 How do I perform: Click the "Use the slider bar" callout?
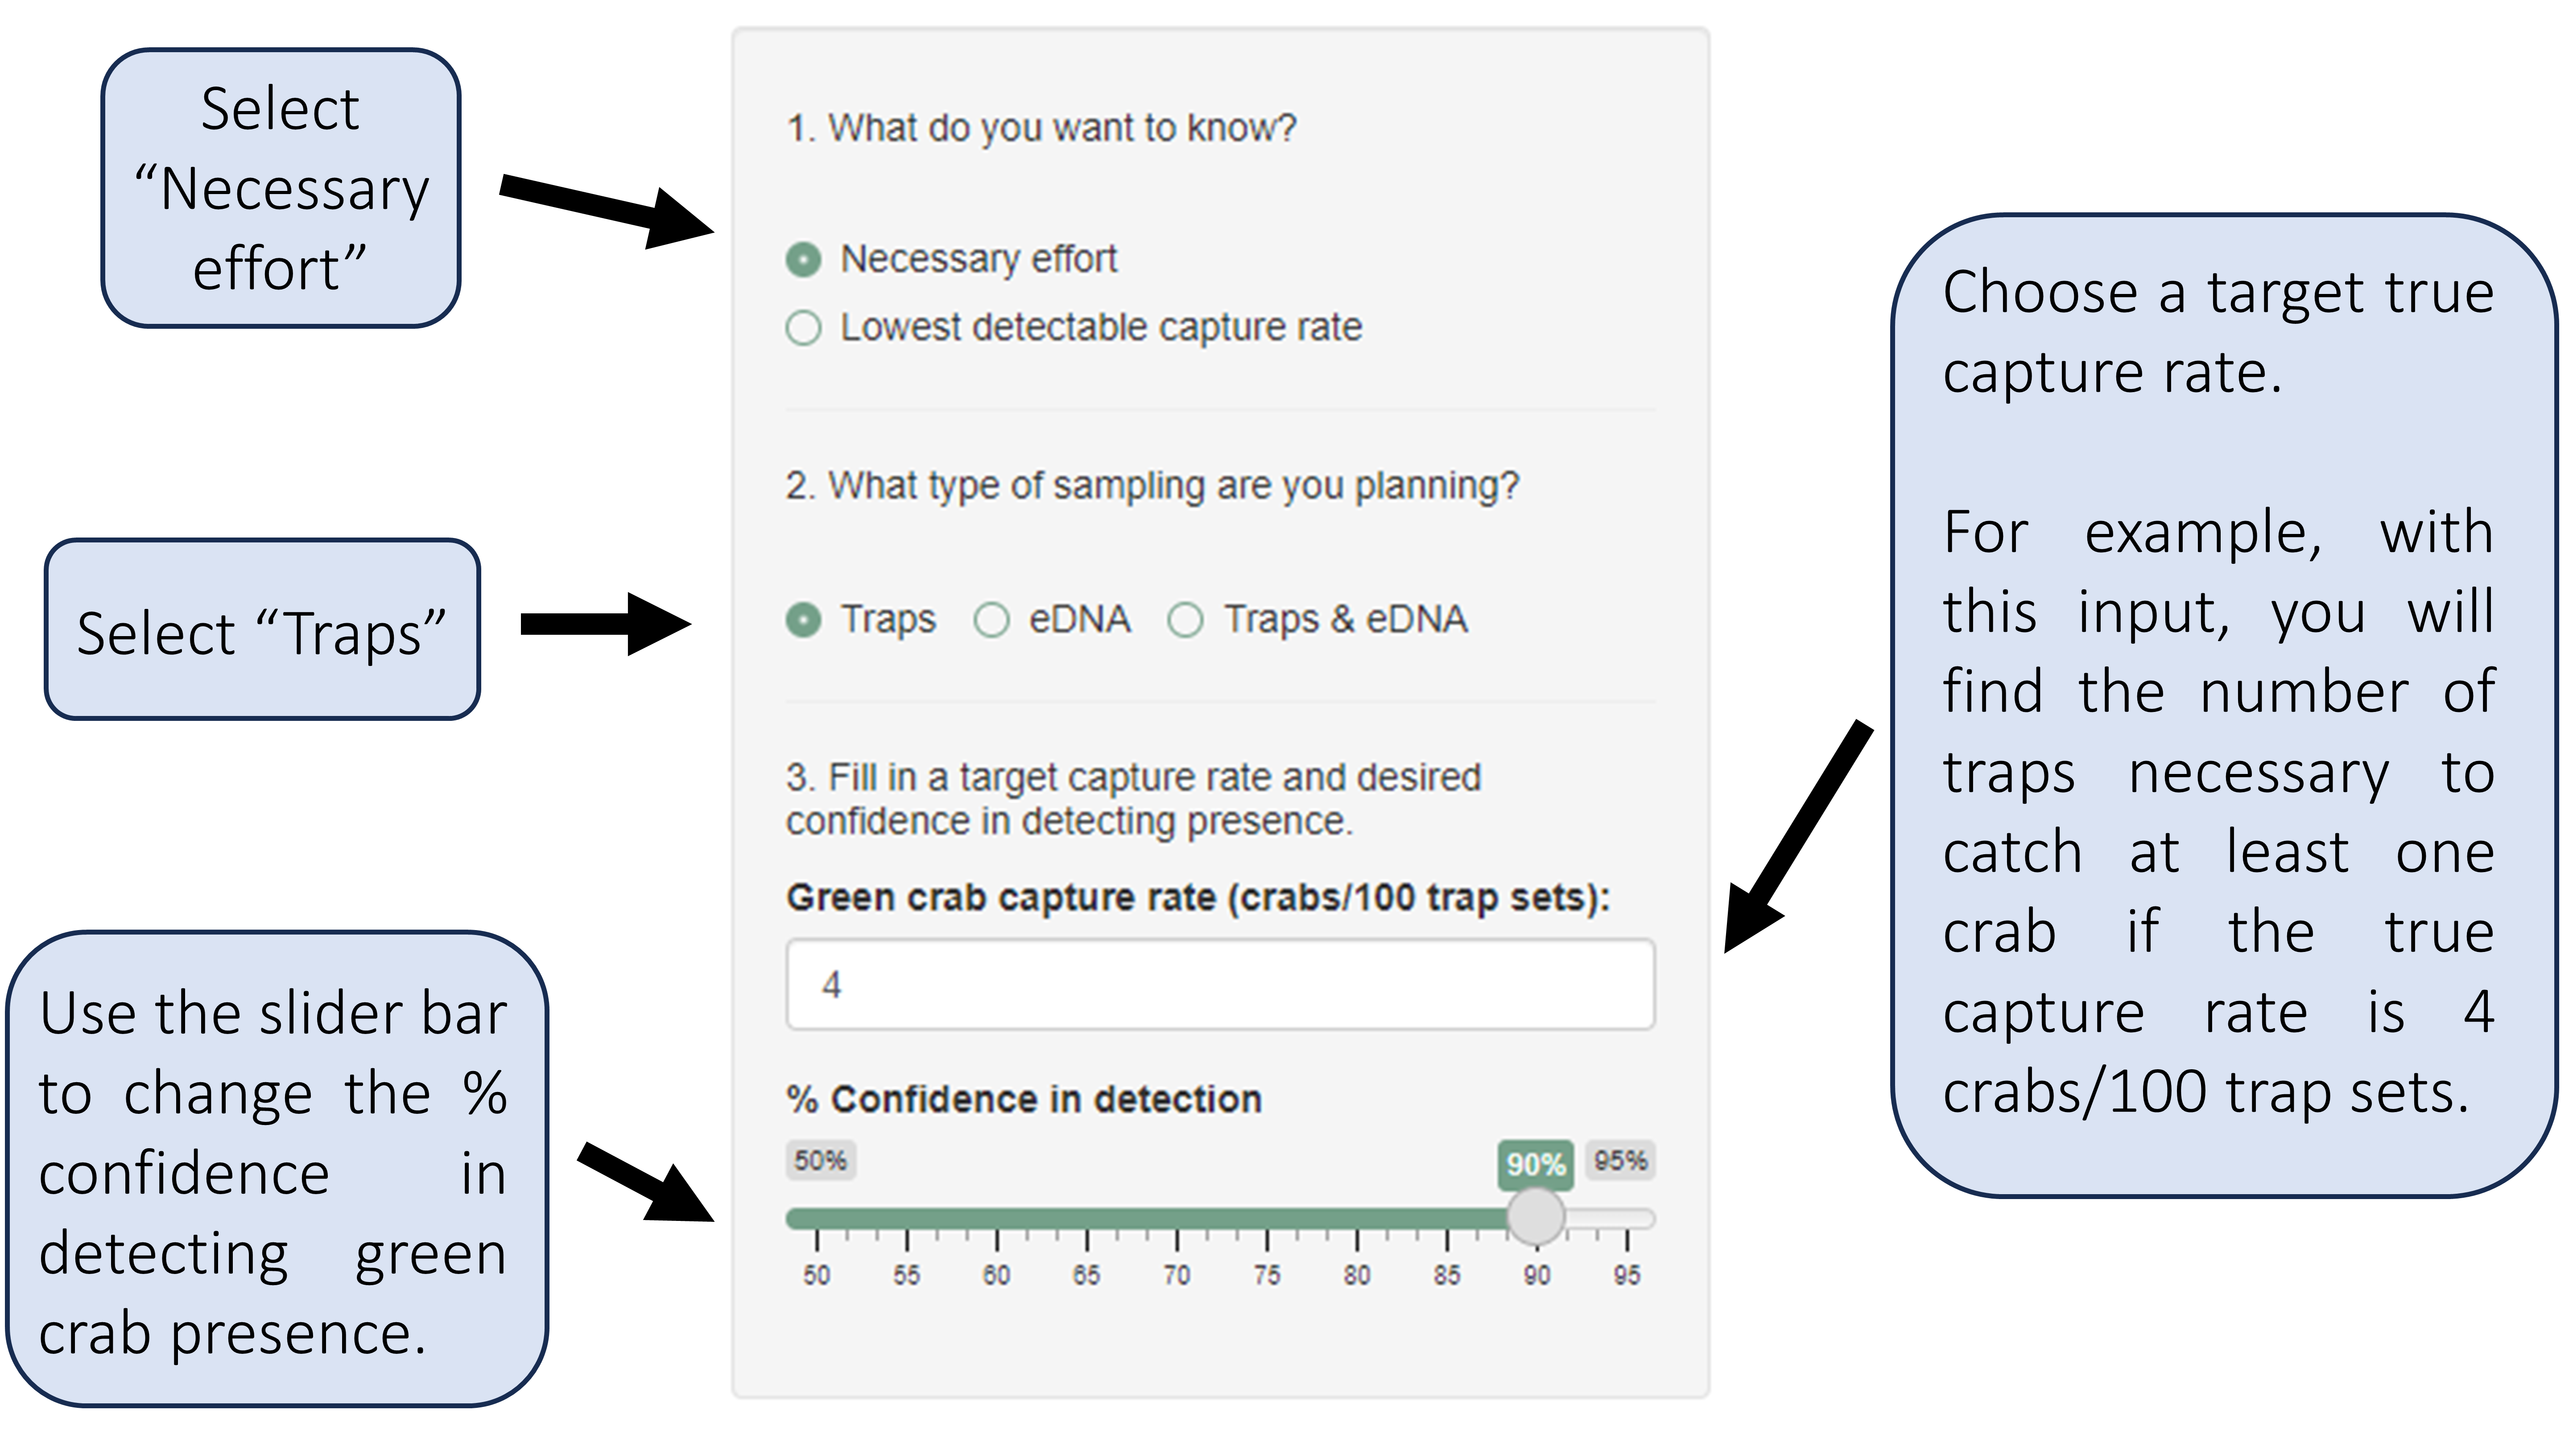276,1170
